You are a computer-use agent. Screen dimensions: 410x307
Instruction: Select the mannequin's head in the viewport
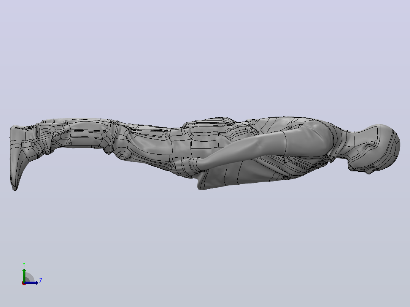[x=374, y=149]
